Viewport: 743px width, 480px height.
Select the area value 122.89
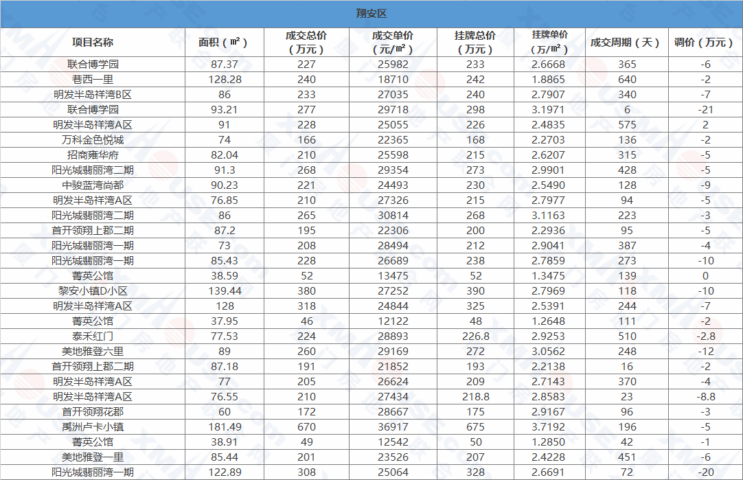[224, 472]
